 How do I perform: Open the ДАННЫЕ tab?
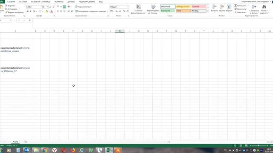pos(71,2)
